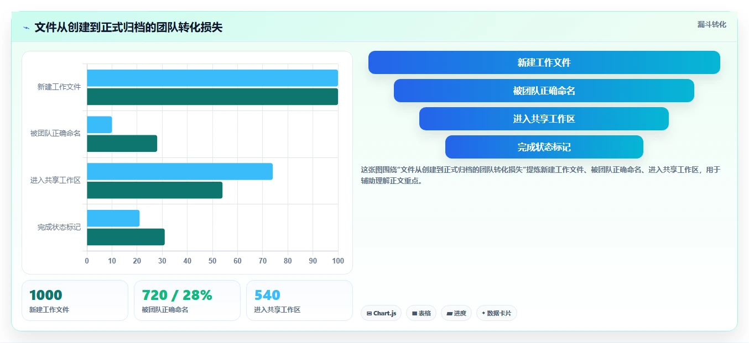
Task: Open the 1000 新建工作文件 stat card
Action: coord(75,300)
